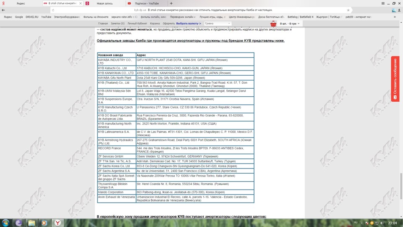This screenshot has height=227, width=403.
Task: Click the RECORD France cell
Action: [117, 150]
